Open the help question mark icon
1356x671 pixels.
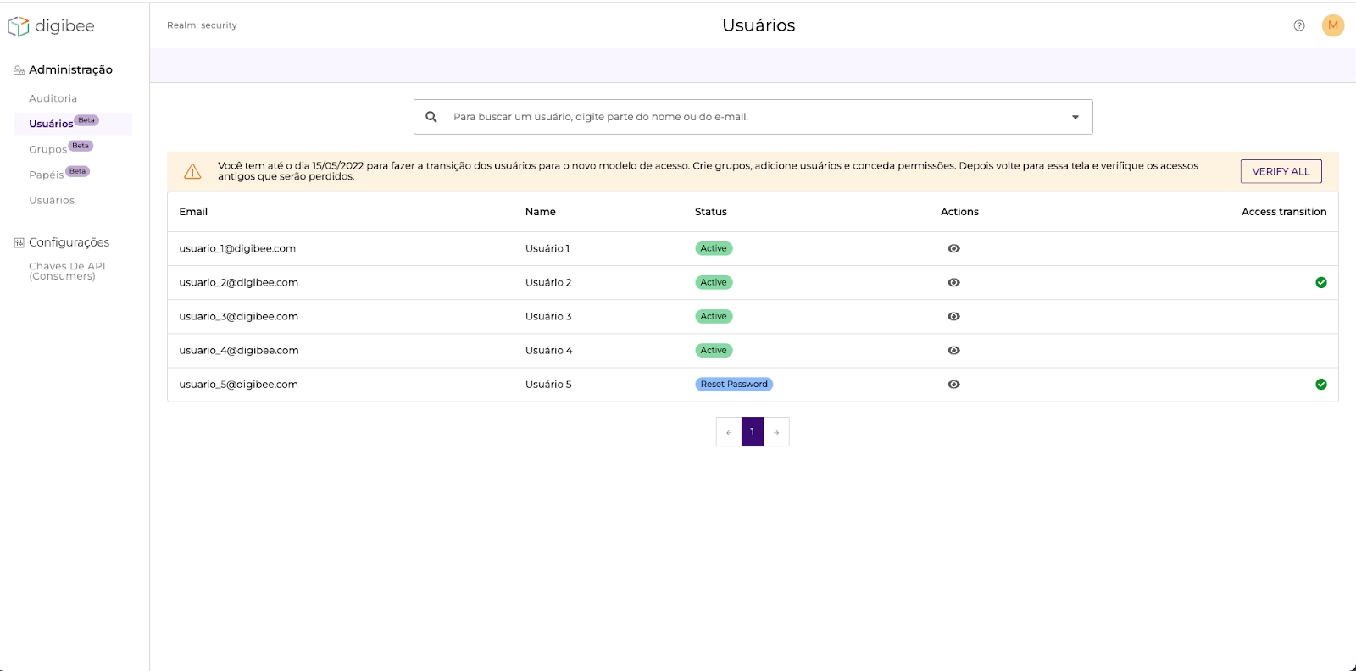tap(1299, 25)
